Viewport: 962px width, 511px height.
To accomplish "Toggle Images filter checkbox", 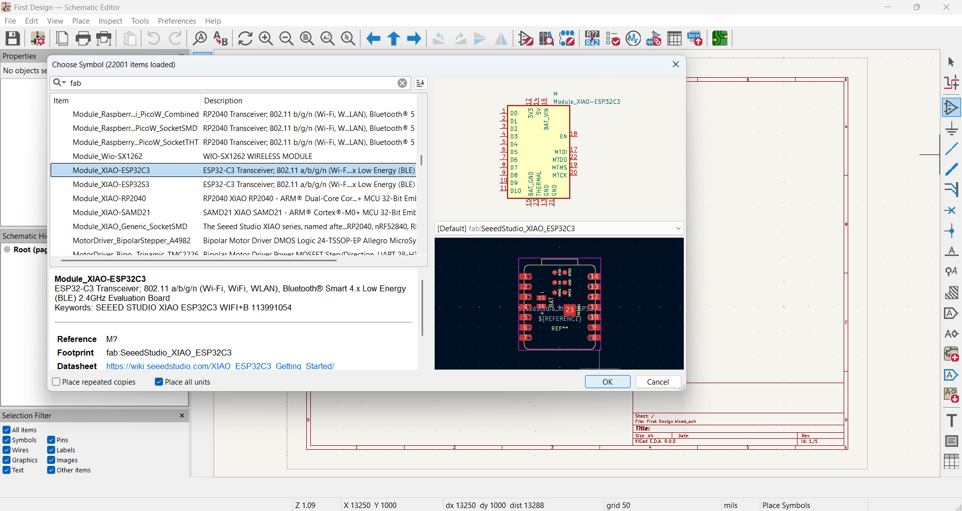I will coord(51,460).
